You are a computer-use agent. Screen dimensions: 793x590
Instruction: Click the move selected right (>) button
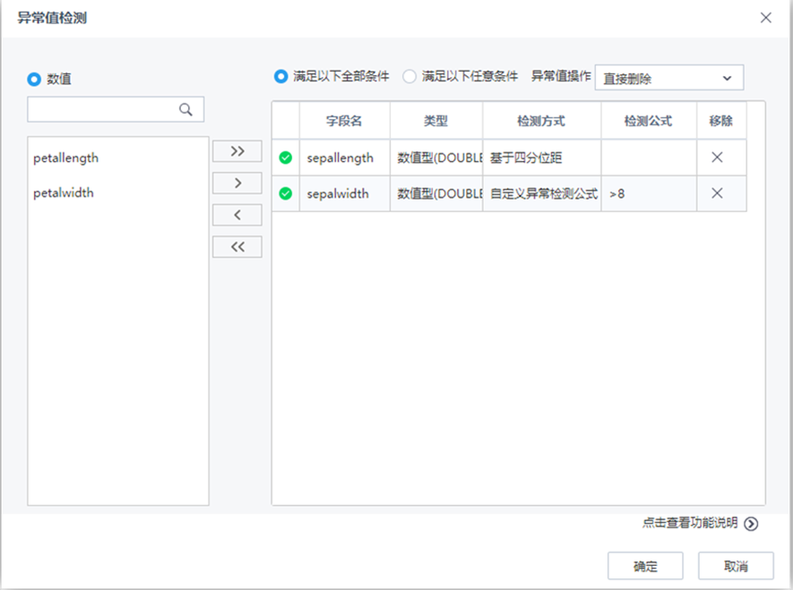237,183
